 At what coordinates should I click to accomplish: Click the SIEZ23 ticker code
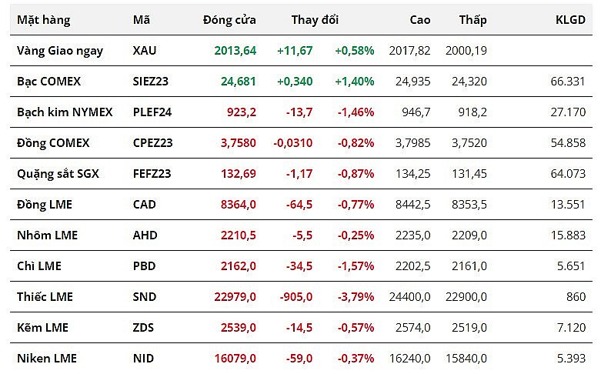151,81
